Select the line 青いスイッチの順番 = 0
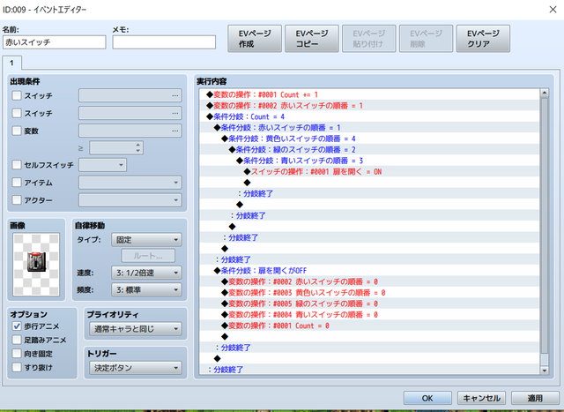 (369, 314)
